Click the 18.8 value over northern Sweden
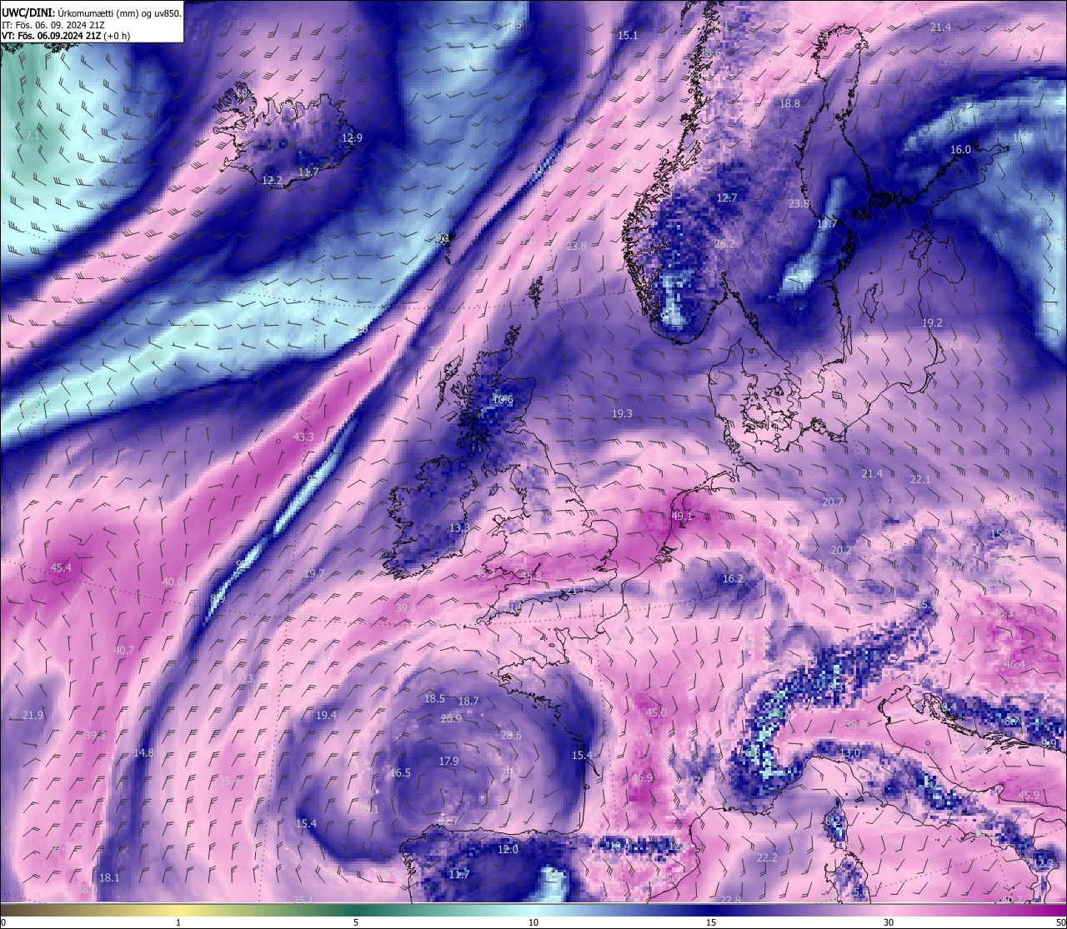This screenshot has width=1067, height=929. [789, 103]
